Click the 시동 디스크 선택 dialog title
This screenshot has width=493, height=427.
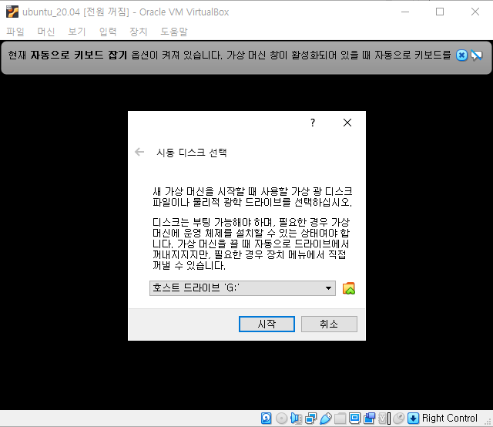192,153
